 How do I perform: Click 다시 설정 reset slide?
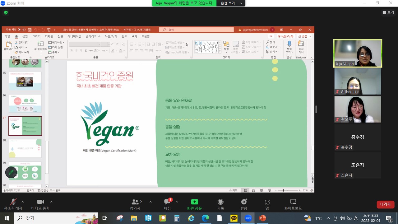click(56, 47)
